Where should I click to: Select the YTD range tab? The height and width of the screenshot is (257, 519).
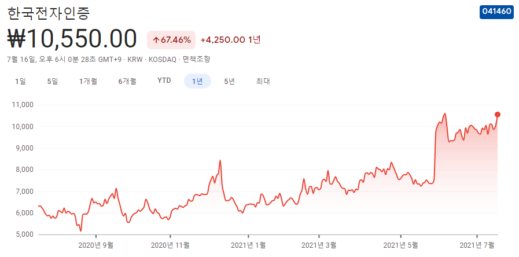coord(164,81)
